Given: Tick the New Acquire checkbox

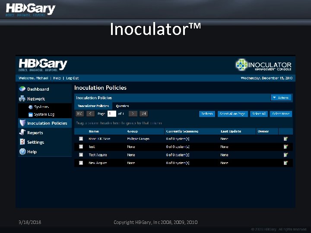Looking at the screenshot, I should (81, 163).
